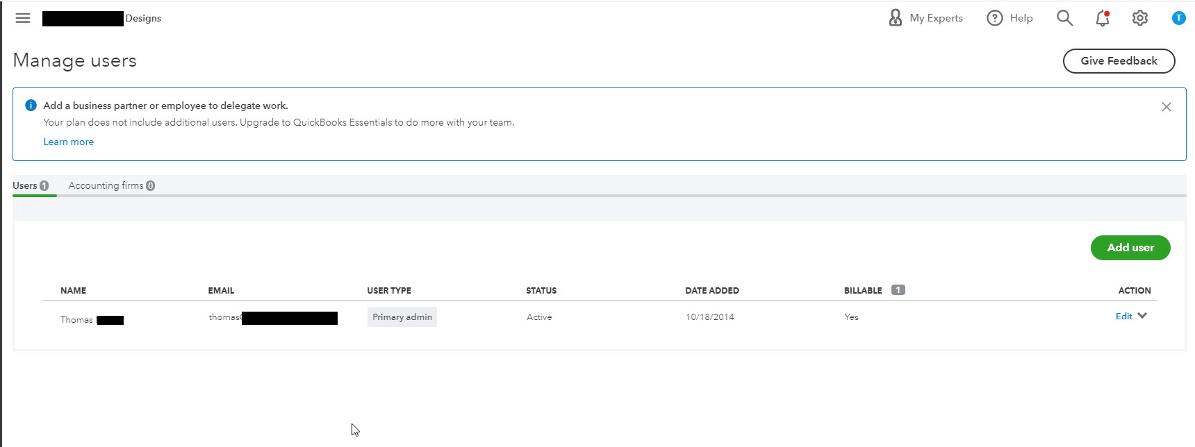Screen dimensions: 1195x447
Task: Click the Help question mark icon
Action: pyautogui.click(x=995, y=18)
